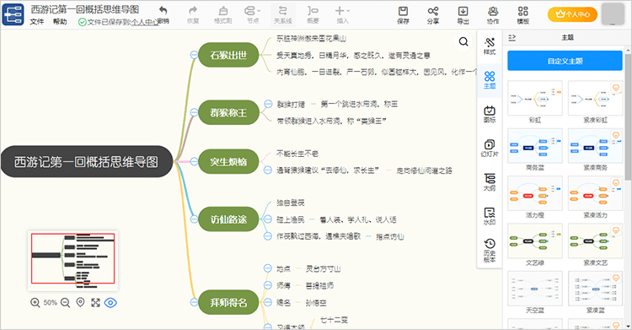The height and width of the screenshot is (330, 632).
Task: Select the 文艺绿 theme thumbnail
Action: (535, 241)
